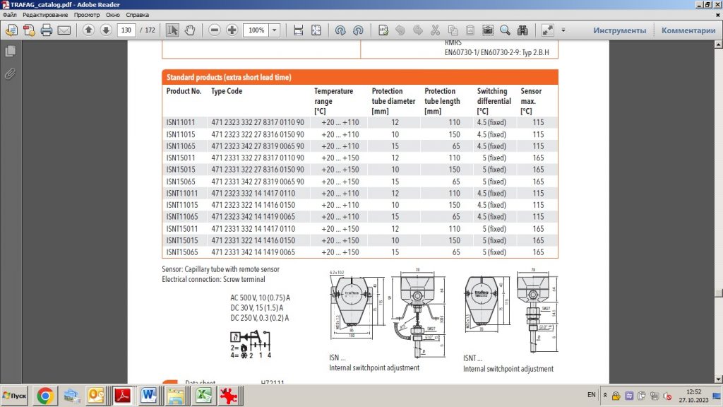This screenshot has height=407, width=723.
Task: Open the Файл menu
Action: click(9, 14)
